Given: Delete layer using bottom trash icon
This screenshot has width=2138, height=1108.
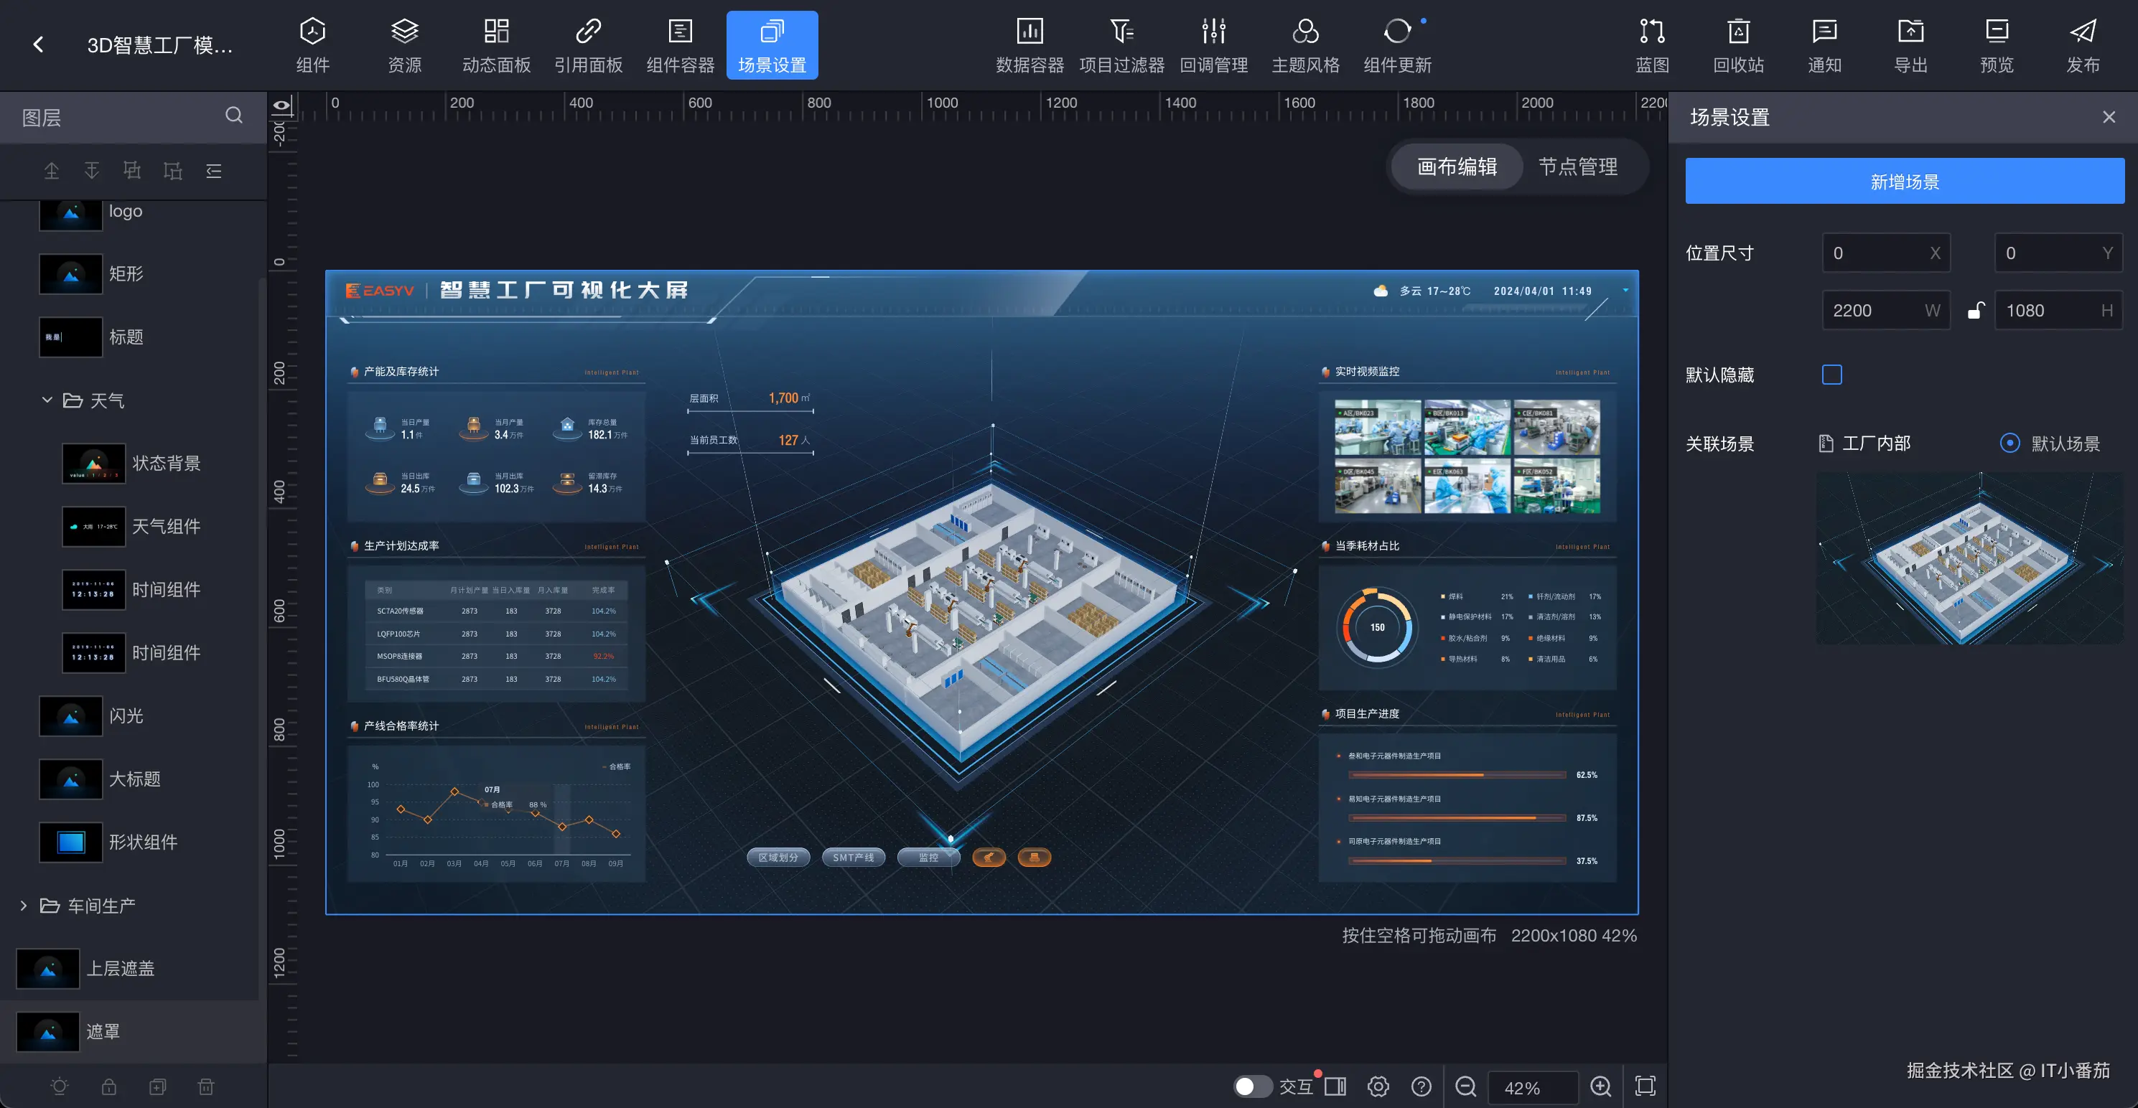Looking at the screenshot, I should (x=206, y=1086).
